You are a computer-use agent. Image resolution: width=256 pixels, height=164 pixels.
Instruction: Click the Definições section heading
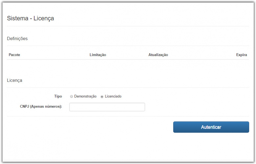[x=17, y=38]
